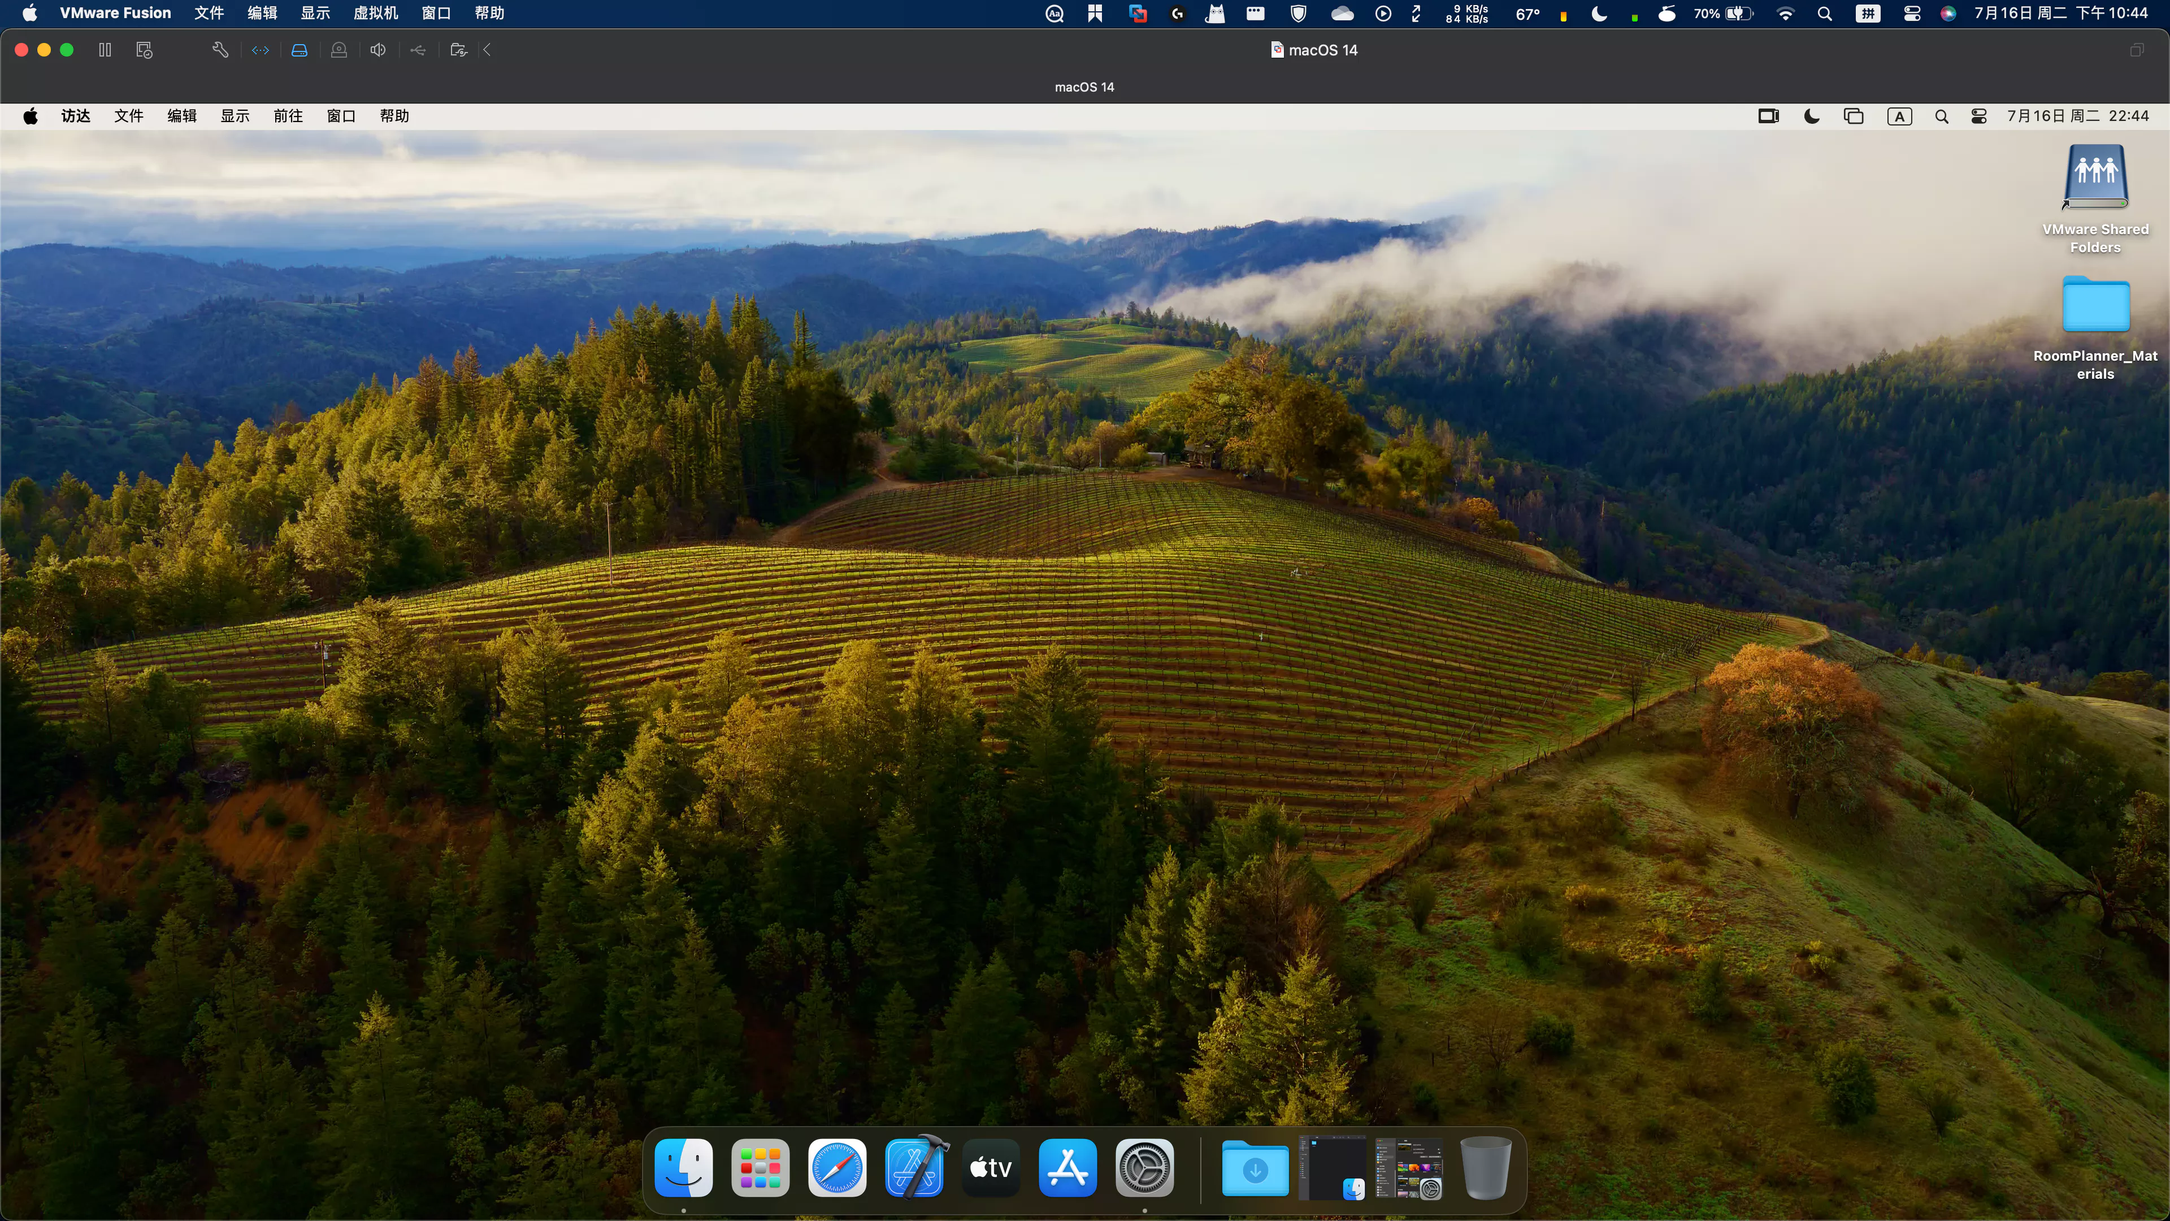Open Xcode from the guest Dock

coord(915,1168)
